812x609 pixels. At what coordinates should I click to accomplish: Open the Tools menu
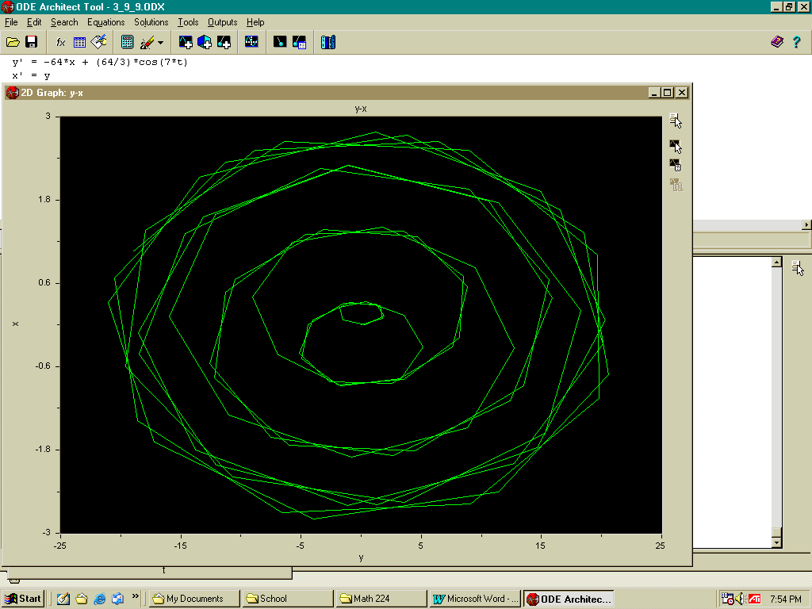[188, 22]
